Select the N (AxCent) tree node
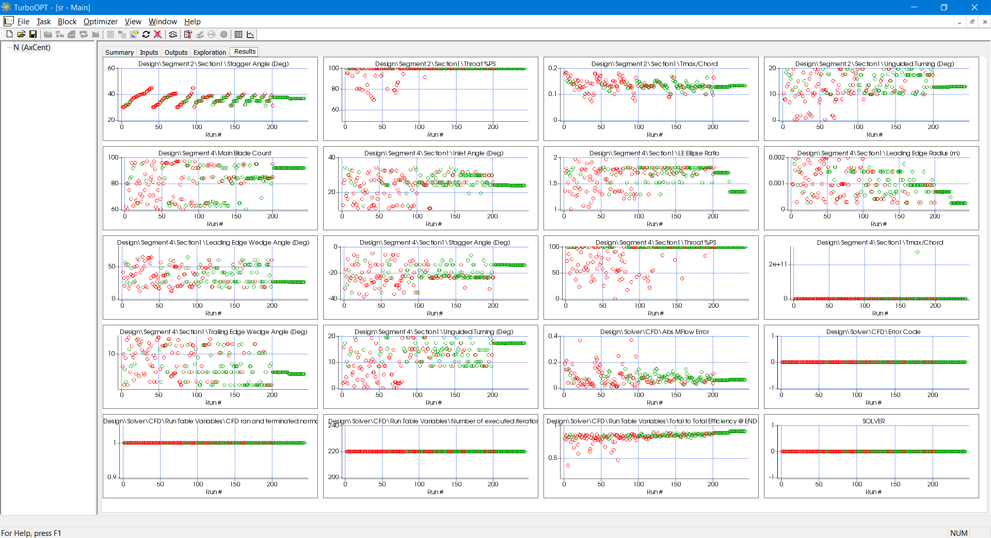Image resolution: width=991 pixels, height=538 pixels. [x=32, y=48]
